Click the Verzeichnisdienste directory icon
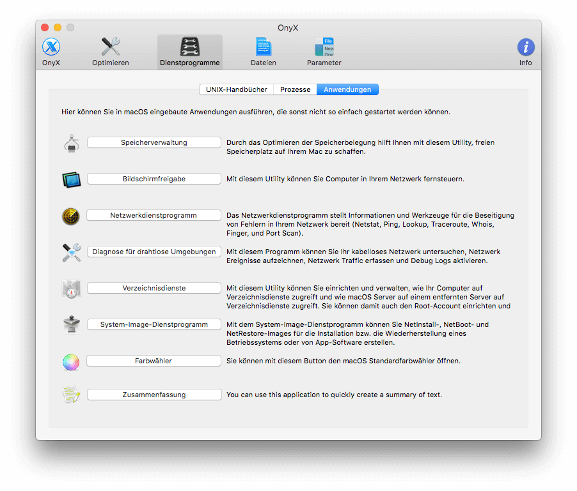Viewport: 577px width, 491px height. [x=72, y=289]
